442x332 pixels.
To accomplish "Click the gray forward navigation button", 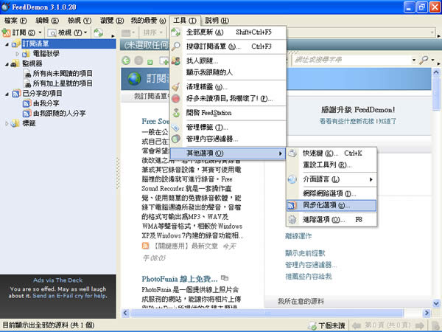I will tap(138, 60).
